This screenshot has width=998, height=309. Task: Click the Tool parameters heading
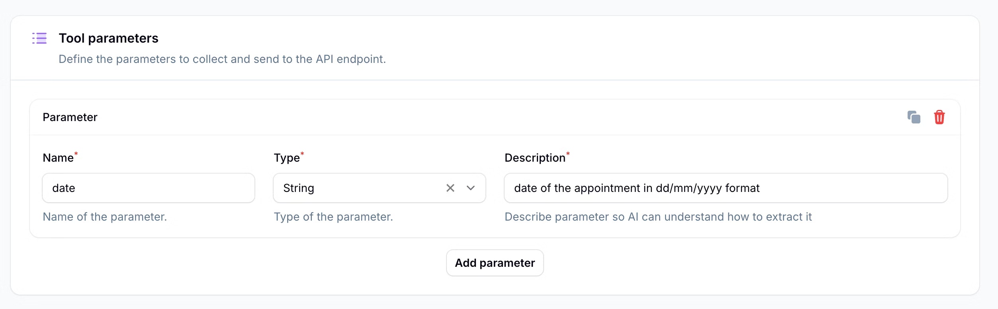[108, 38]
